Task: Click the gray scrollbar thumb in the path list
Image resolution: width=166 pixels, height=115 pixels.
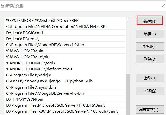Action: click(128, 95)
